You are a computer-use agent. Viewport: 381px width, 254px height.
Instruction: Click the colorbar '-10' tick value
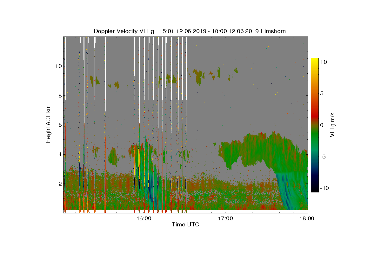pos(324,188)
